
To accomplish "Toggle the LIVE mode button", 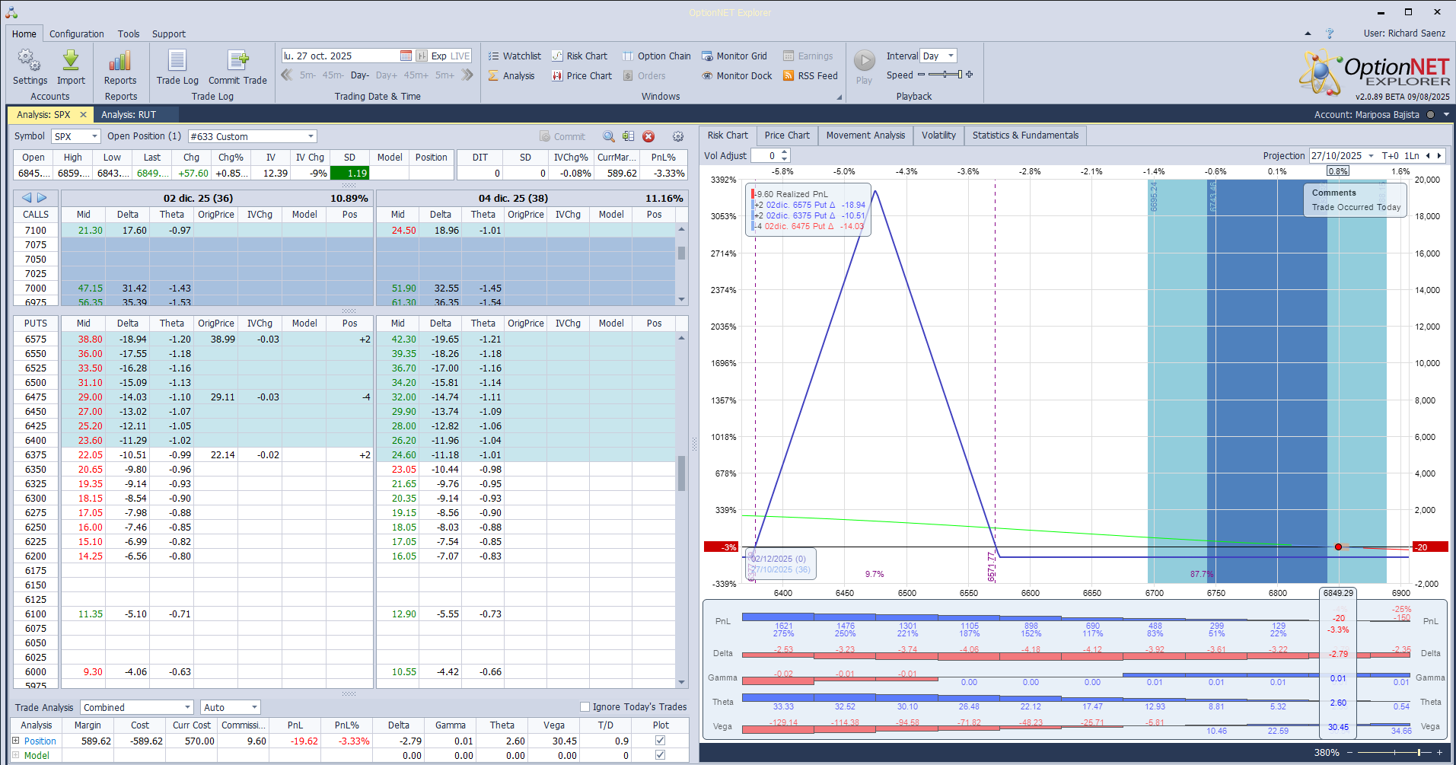I will click(460, 56).
